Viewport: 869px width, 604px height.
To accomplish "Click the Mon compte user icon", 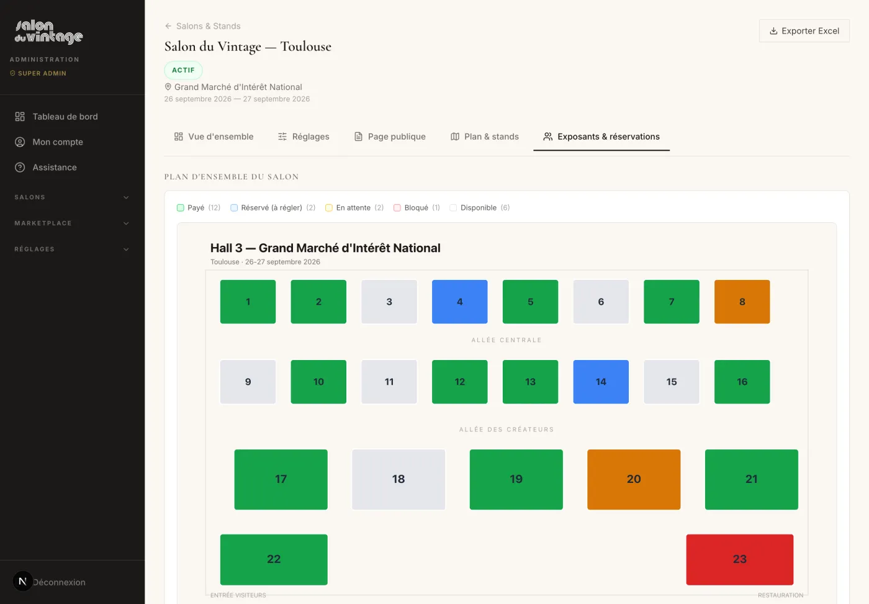I will [20, 142].
